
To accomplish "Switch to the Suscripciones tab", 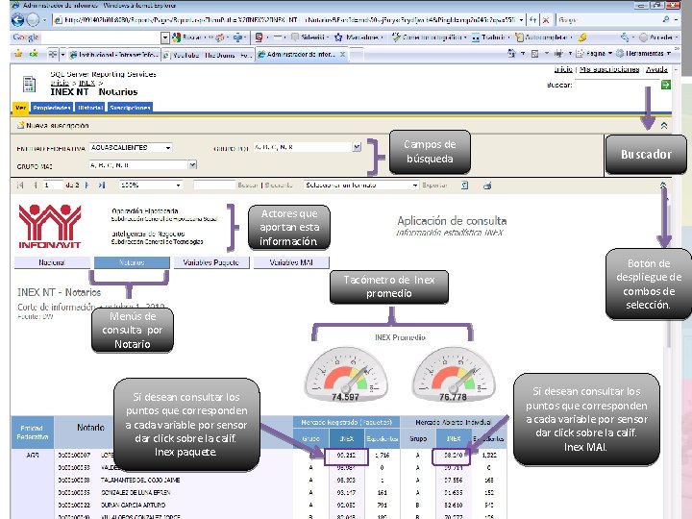I will click(130, 108).
